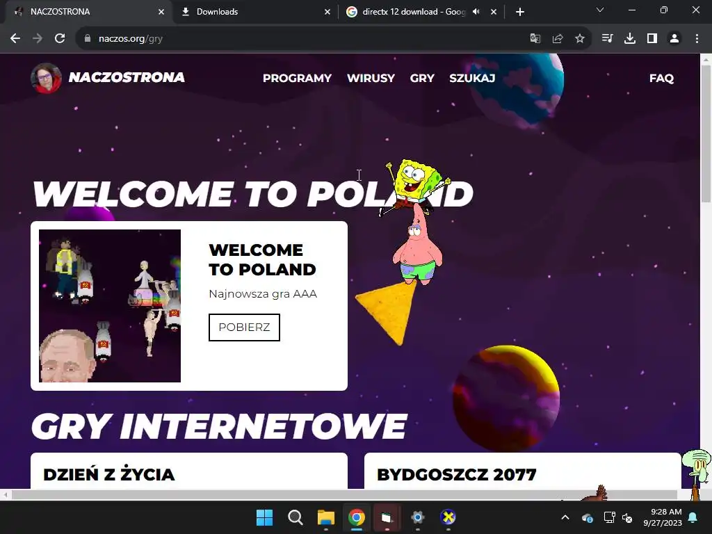Click the vertical page scrollbar thumb

(706, 134)
